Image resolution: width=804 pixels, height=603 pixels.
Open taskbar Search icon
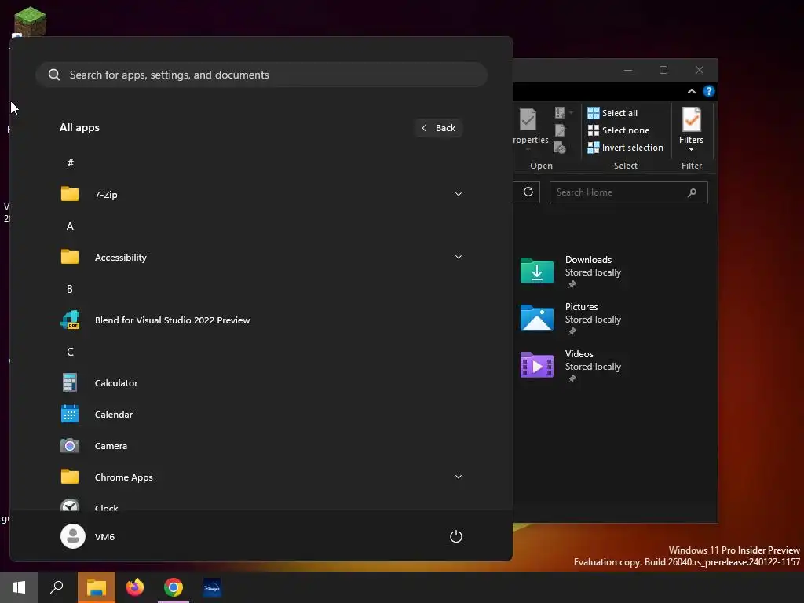[x=57, y=587]
